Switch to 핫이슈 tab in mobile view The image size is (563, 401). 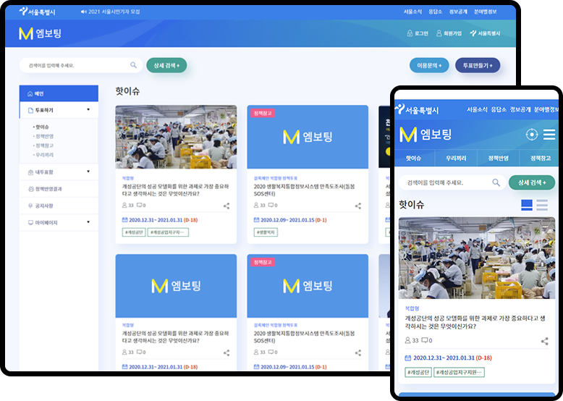click(x=414, y=158)
